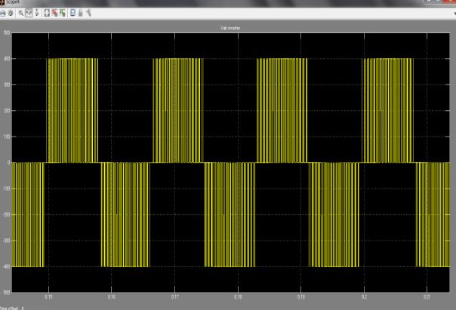Click the 0.15 x-axis tick label
This screenshot has width=456, height=310.
pyautogui.click(x=48, y=297)
